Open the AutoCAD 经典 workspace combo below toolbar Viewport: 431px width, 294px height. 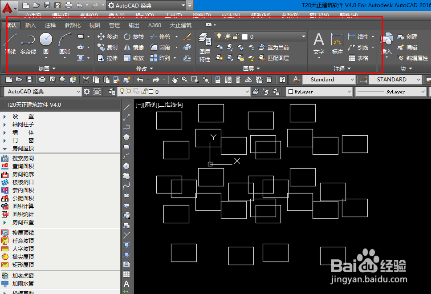pos(43,92)
